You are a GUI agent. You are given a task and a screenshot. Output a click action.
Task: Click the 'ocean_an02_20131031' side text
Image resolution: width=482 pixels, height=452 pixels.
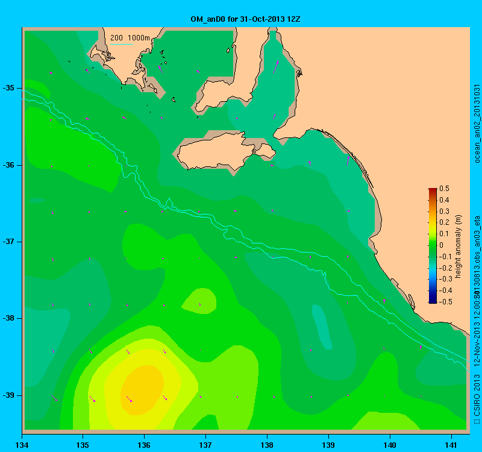[x=477, y=124]
